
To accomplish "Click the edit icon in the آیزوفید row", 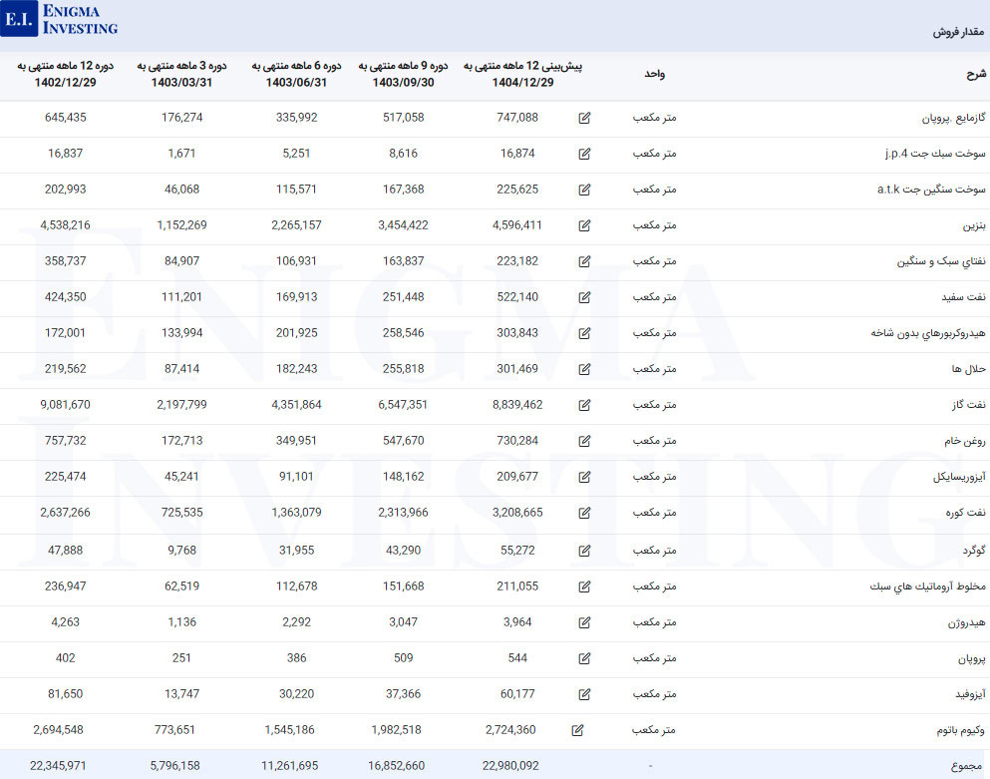I will [x=584, y=695].
